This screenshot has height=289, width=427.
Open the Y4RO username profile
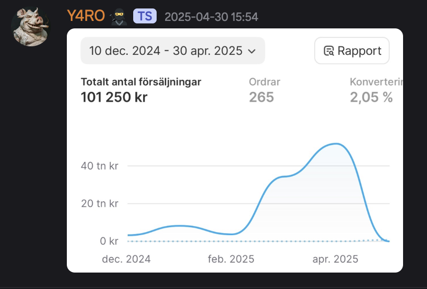(86, 16)
